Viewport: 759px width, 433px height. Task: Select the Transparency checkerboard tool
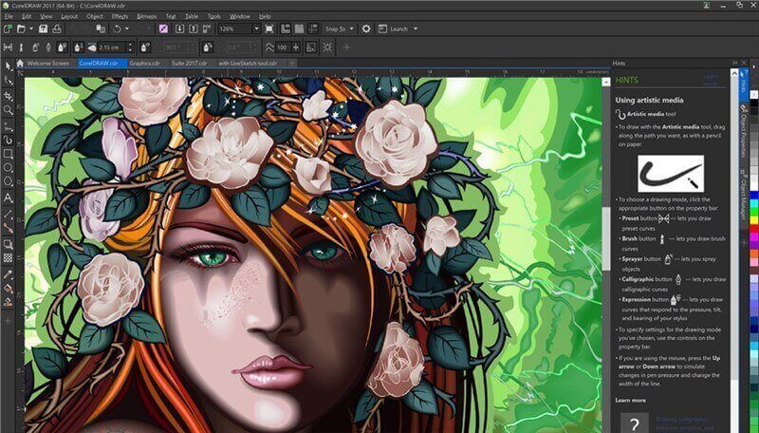pyautogui.click(x=8, y=258)
